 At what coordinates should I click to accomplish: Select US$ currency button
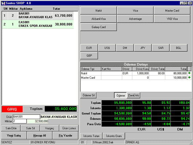107,48
